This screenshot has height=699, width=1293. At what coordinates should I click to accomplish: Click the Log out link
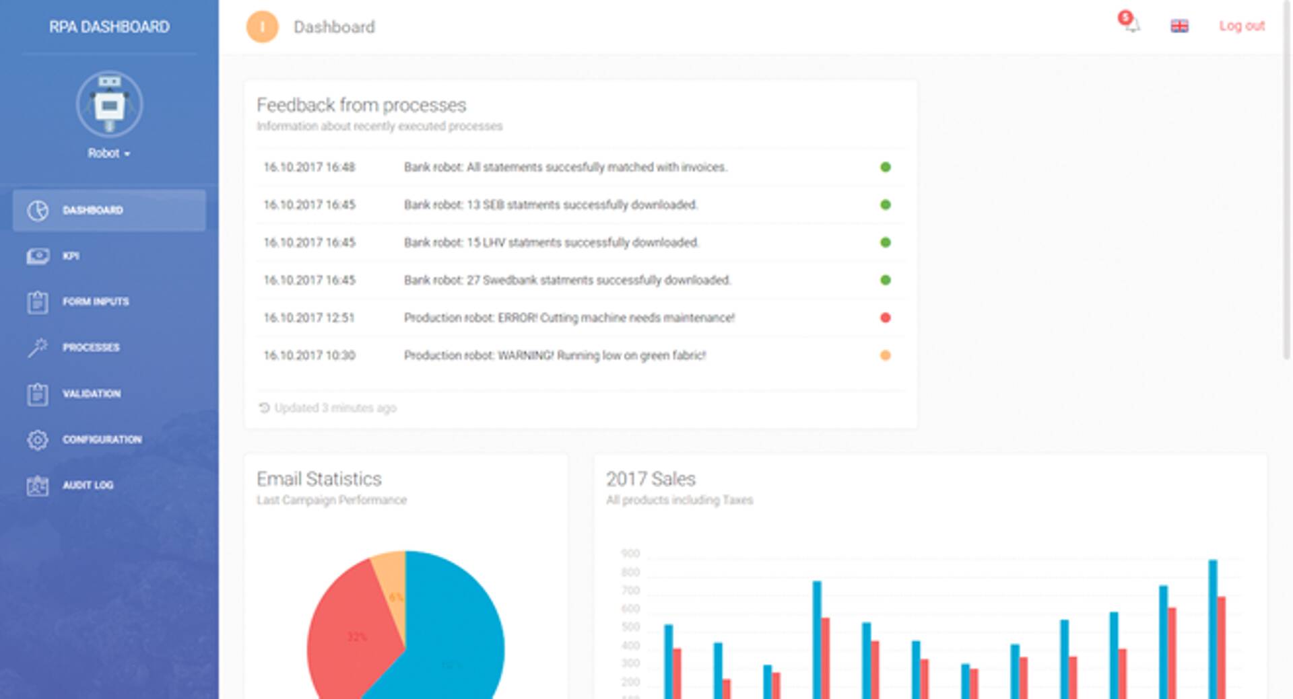tap(1241, 26)
